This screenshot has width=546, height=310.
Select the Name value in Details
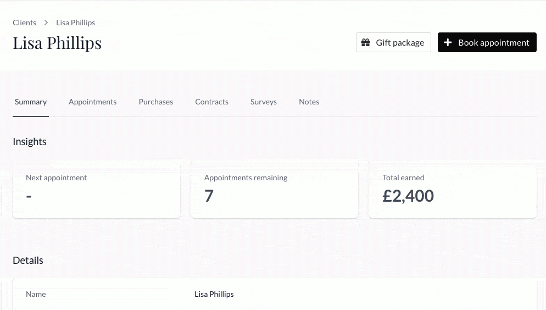point(214,294)
